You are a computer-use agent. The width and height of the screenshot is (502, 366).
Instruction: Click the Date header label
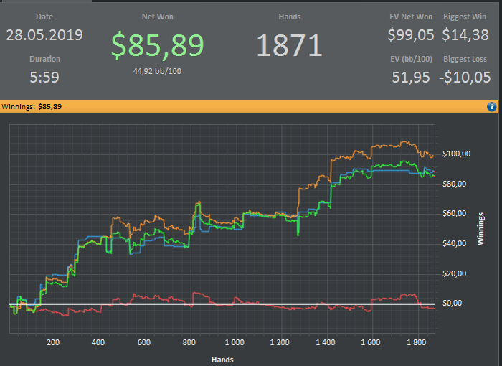[x=44, y=17]
